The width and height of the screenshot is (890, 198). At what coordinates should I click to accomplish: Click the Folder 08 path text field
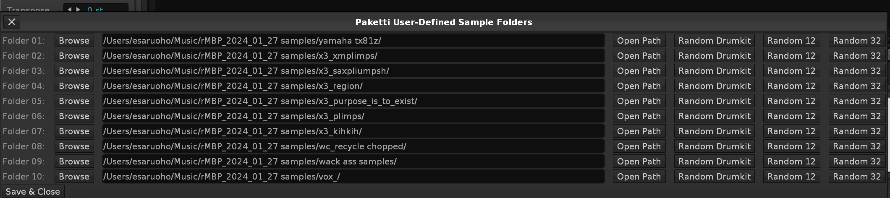click(x=353, y=146)
